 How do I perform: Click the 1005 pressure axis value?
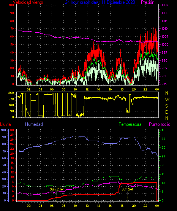tap(164, 36)
